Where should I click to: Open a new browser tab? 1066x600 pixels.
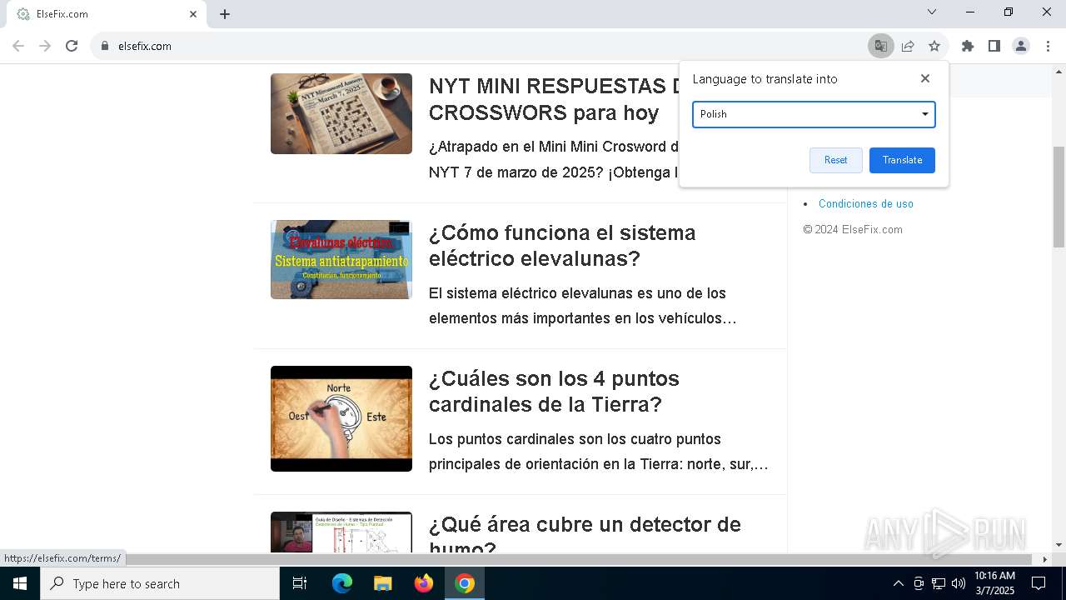[x=225, y=14]
